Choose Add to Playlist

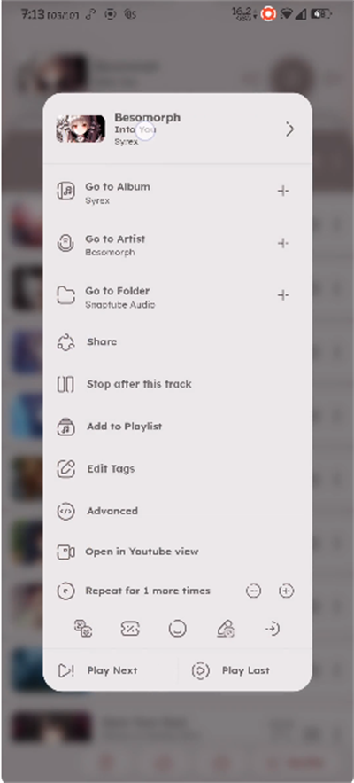tap(178, 427)
